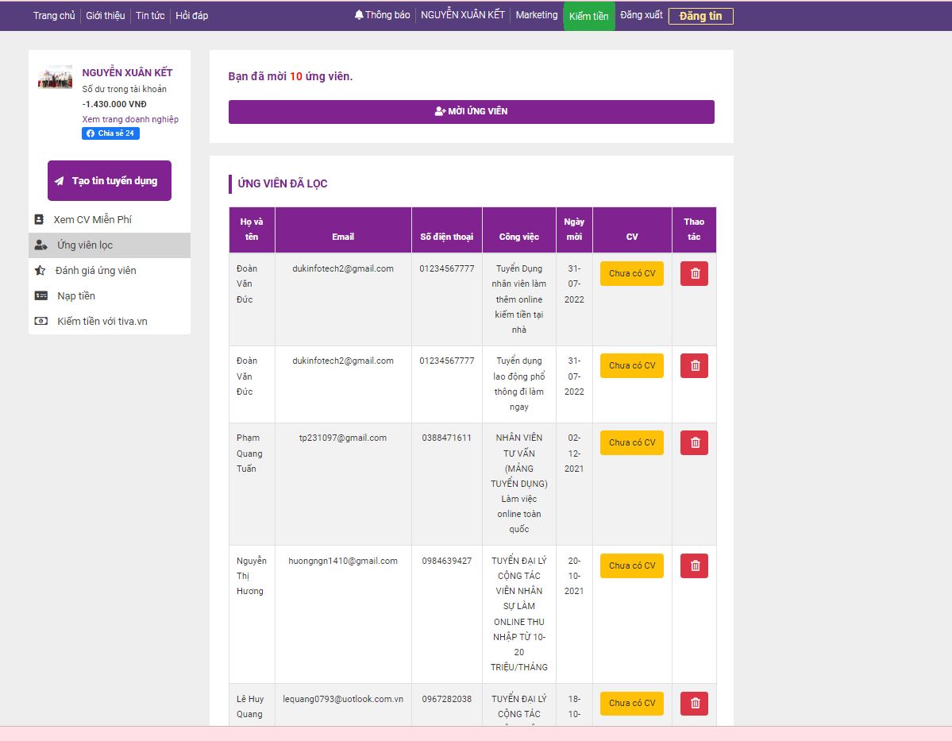Open the Marketing menu item
The image size is (952, 741).
click(x=537, y=15)
